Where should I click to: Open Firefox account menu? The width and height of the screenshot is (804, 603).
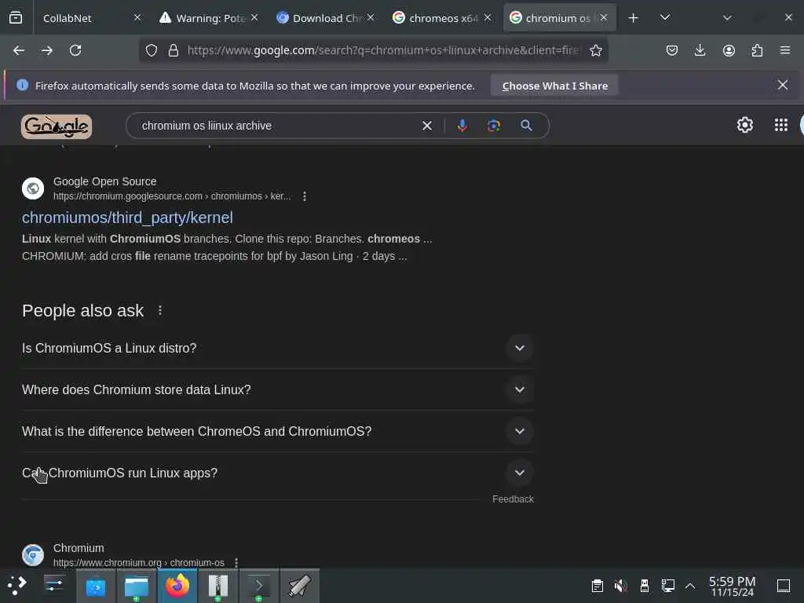click(x=729, y=50)
